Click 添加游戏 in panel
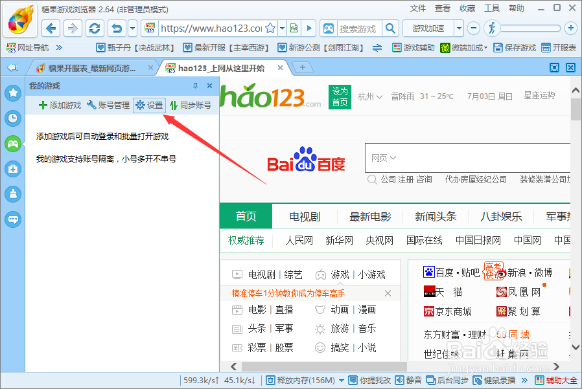 click(60, 106)
